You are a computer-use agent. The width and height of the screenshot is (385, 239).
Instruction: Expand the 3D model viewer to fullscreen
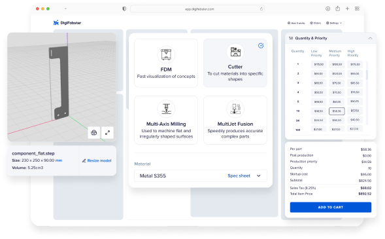point(107,133)
